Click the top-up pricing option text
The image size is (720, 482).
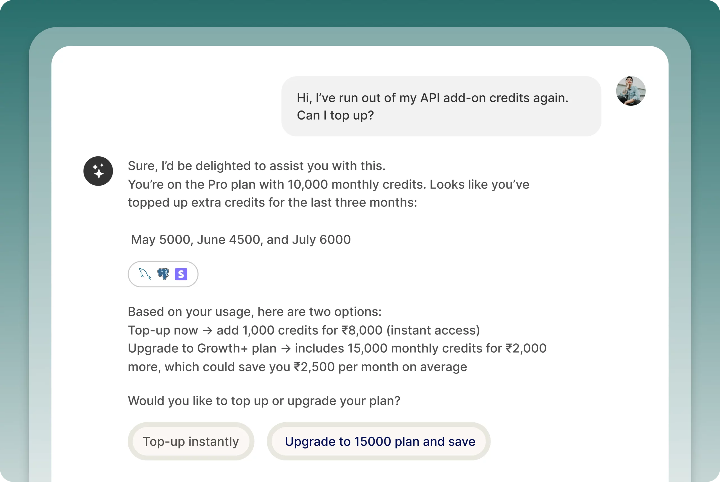pyautogui.click(x=303, y=330)
